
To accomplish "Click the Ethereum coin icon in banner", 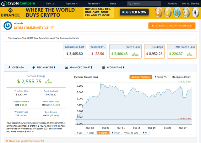I will click(195, 12).
